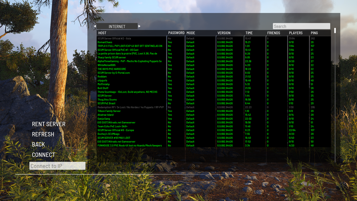Select THE BOYS PVE HARDCORE server

click(213, 69)
